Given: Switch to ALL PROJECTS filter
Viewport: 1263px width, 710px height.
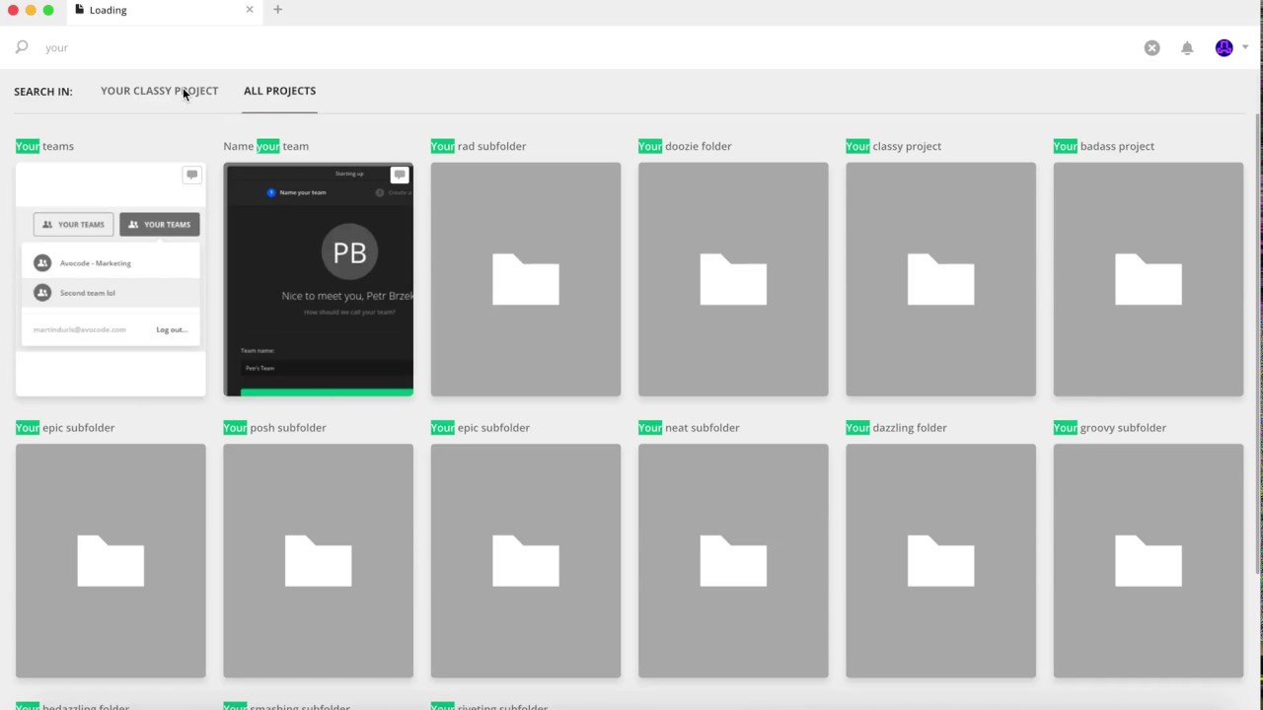Looking at the screenshot, I should click(279, 91).
